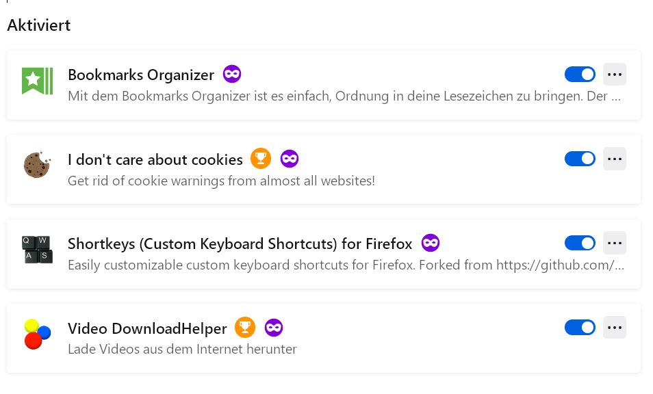Click the orange trophy badge on I don't care about cookies
This screenshot has height=394, width=653.
(x=261, y=159)
